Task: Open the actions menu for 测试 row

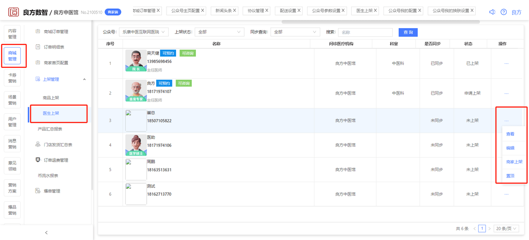Action: (506, 194)
